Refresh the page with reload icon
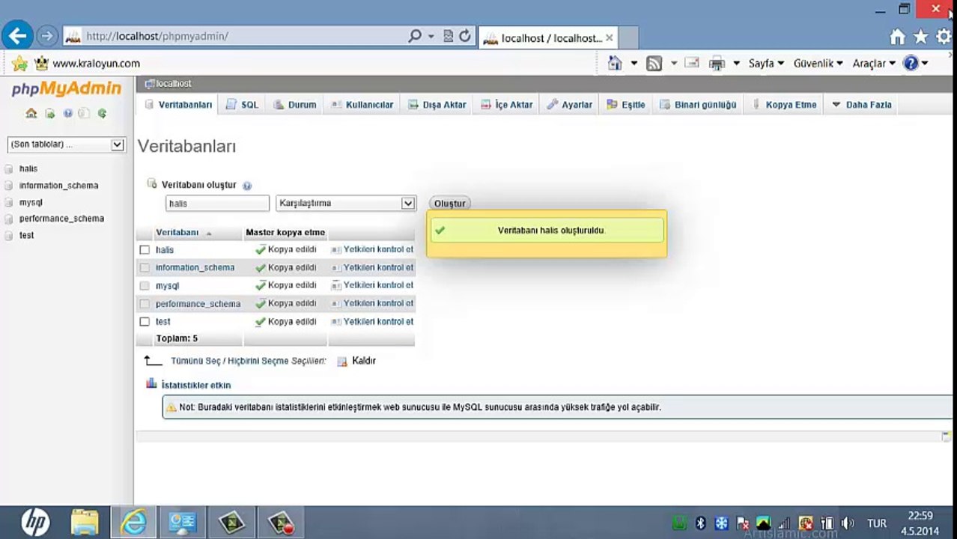 point(464,36)
